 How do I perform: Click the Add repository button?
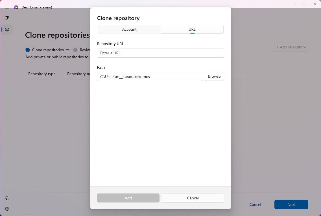[291, 47]
